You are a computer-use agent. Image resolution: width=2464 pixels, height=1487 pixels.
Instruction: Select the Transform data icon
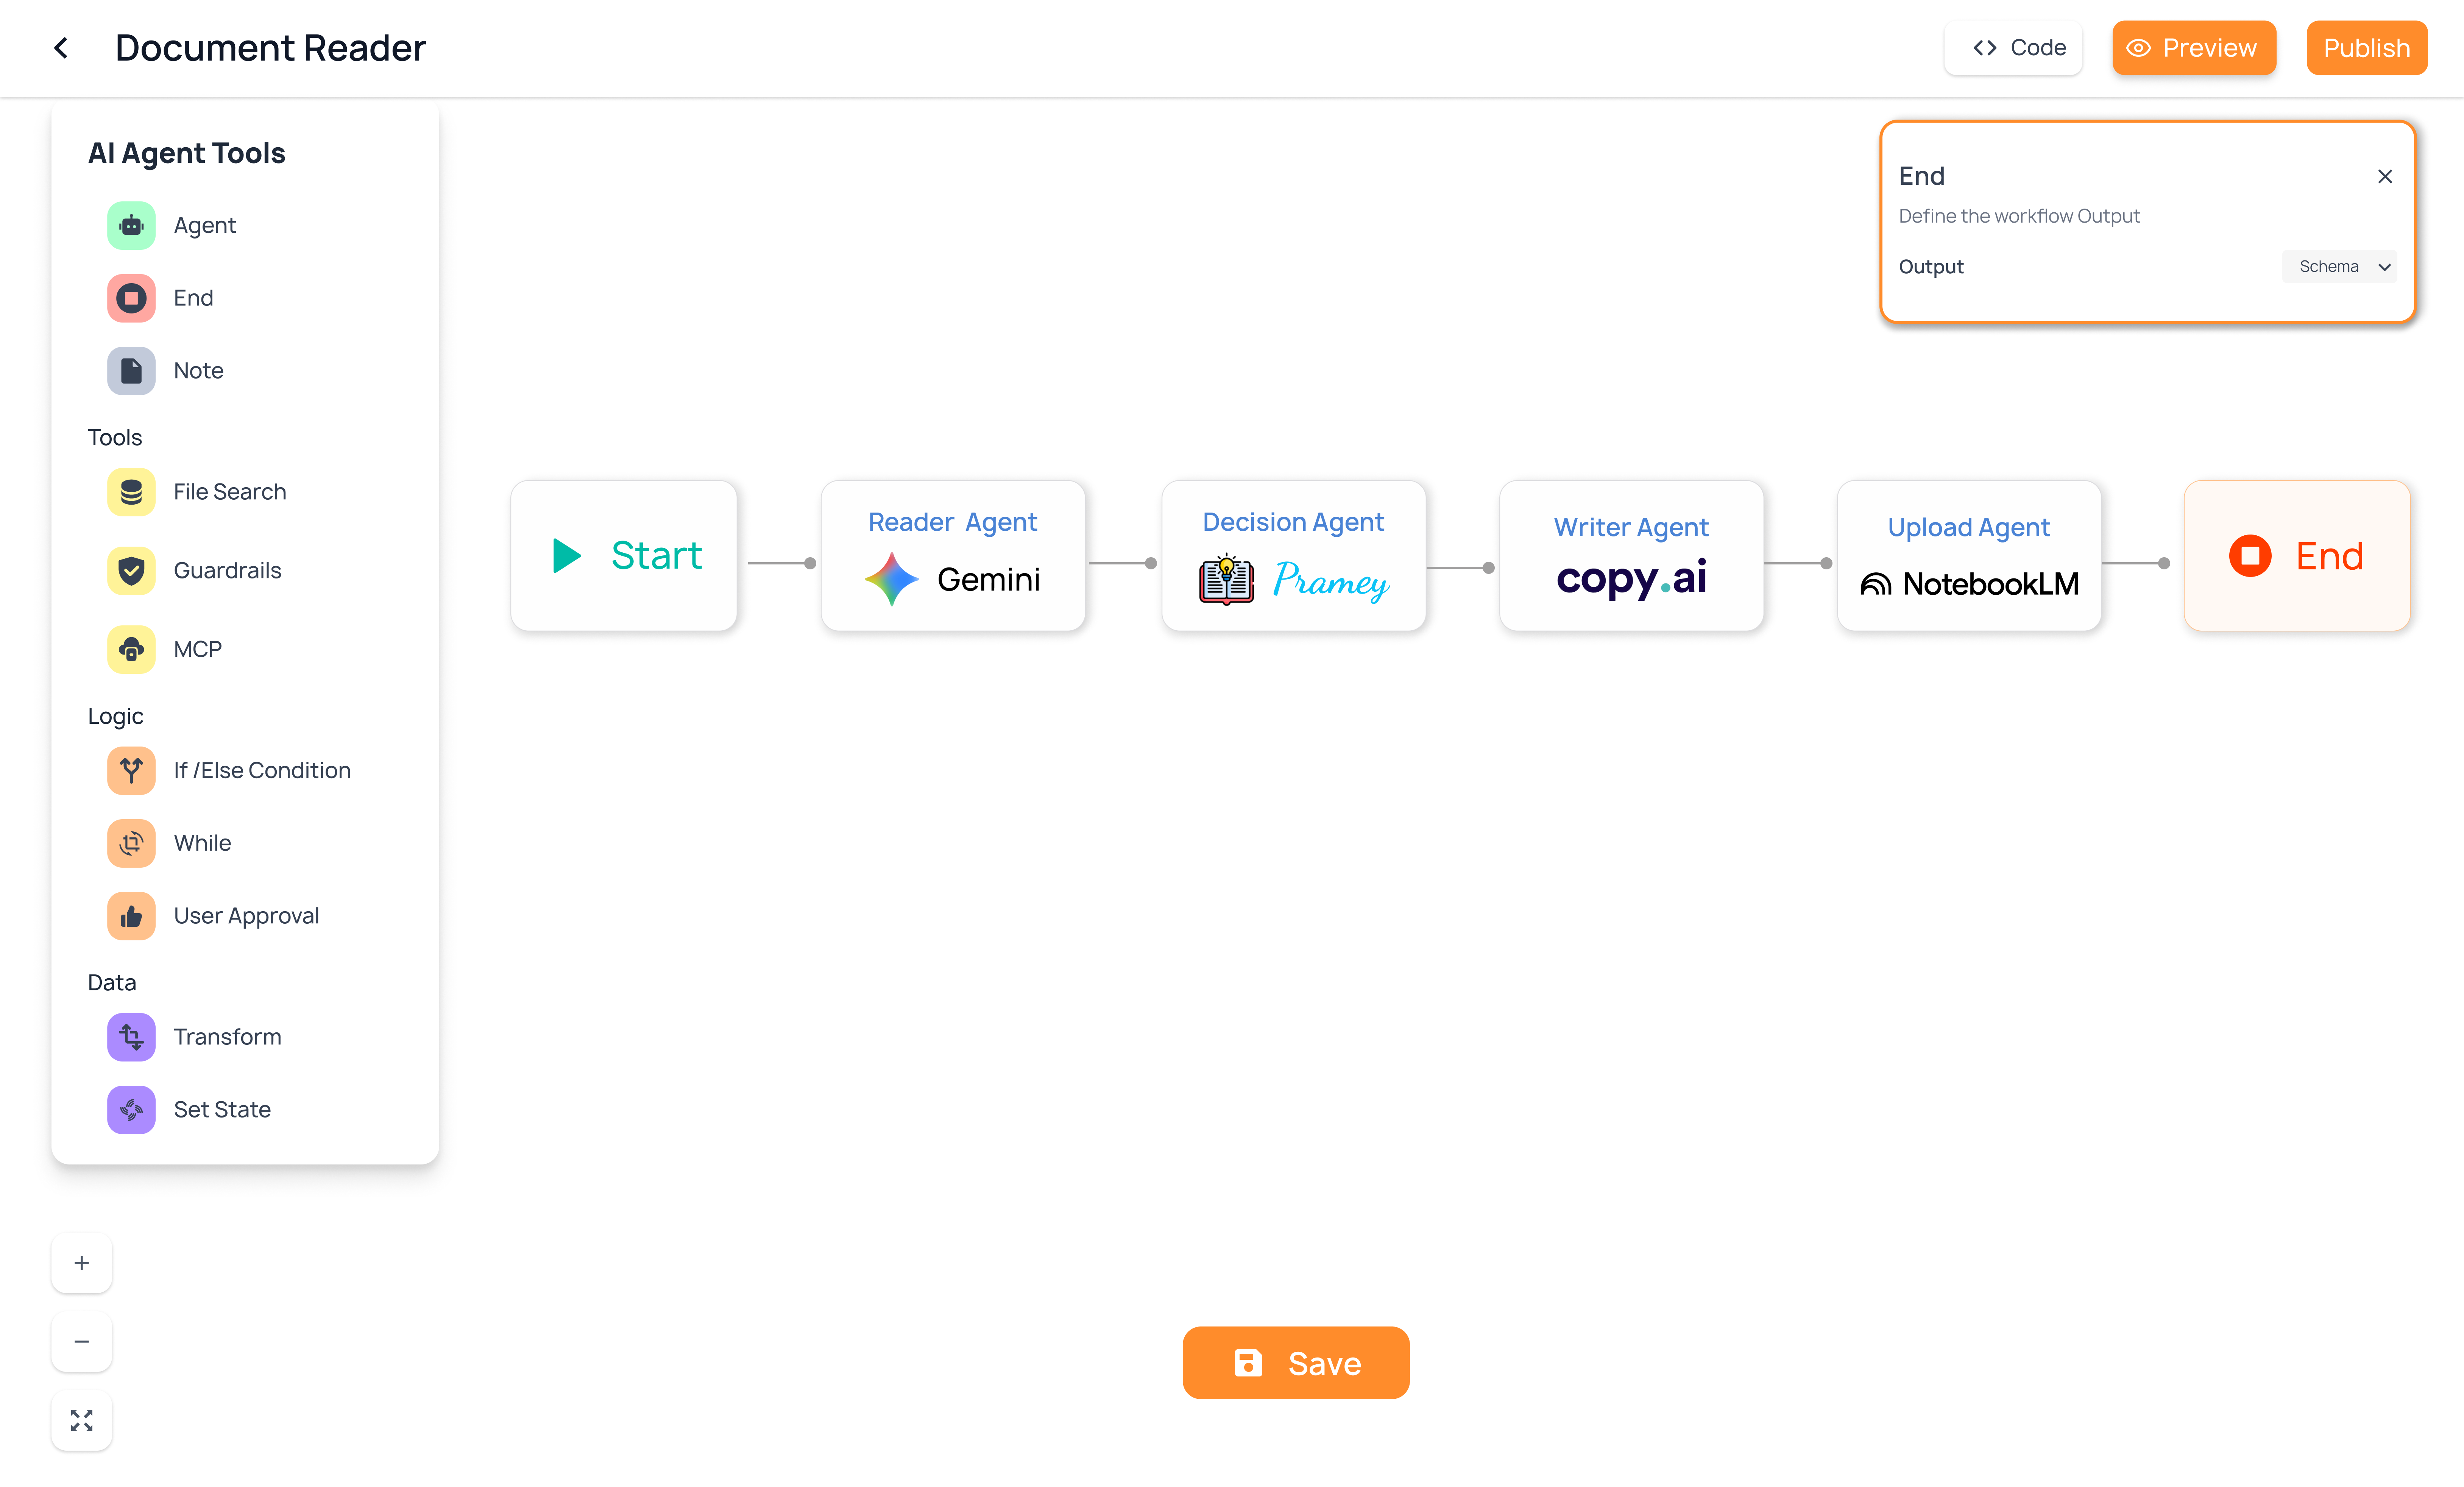[x=131, y=1037]
